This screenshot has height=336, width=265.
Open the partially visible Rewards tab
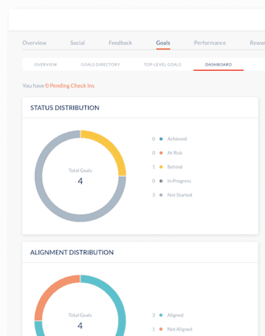click(x=257, y=43)
